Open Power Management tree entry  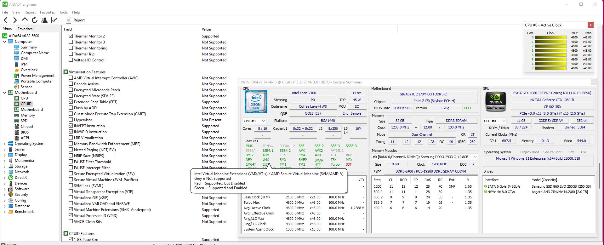click(37, 76)
